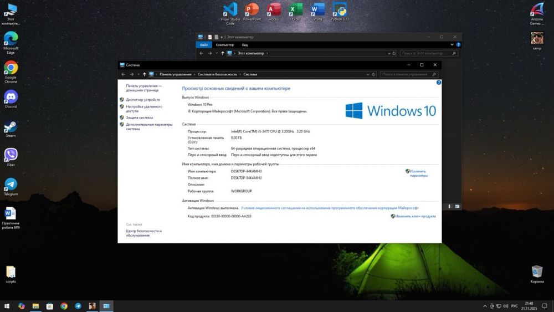
Task: Open Защита системы
Action: tap(140, 117)
